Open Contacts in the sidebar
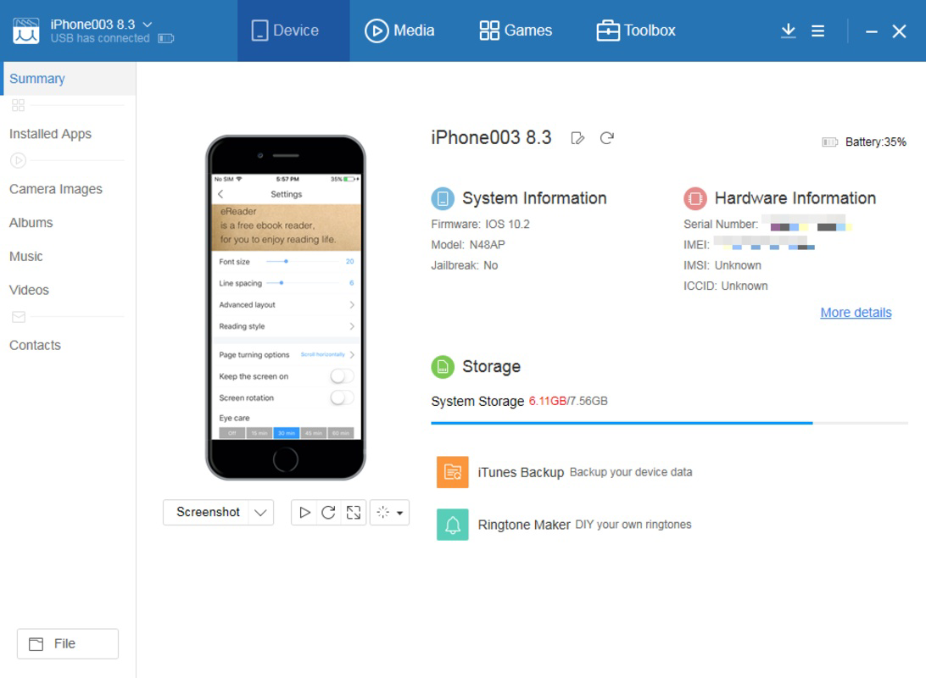Image resolution: width=926 pixels, height=678 pixels. pyautogui.click(x=35, y=345)
